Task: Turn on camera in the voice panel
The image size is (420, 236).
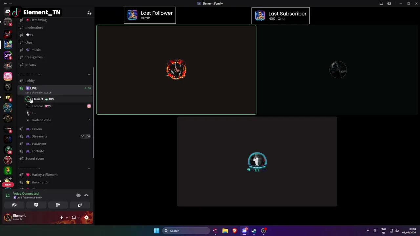Action: (14, 205)
